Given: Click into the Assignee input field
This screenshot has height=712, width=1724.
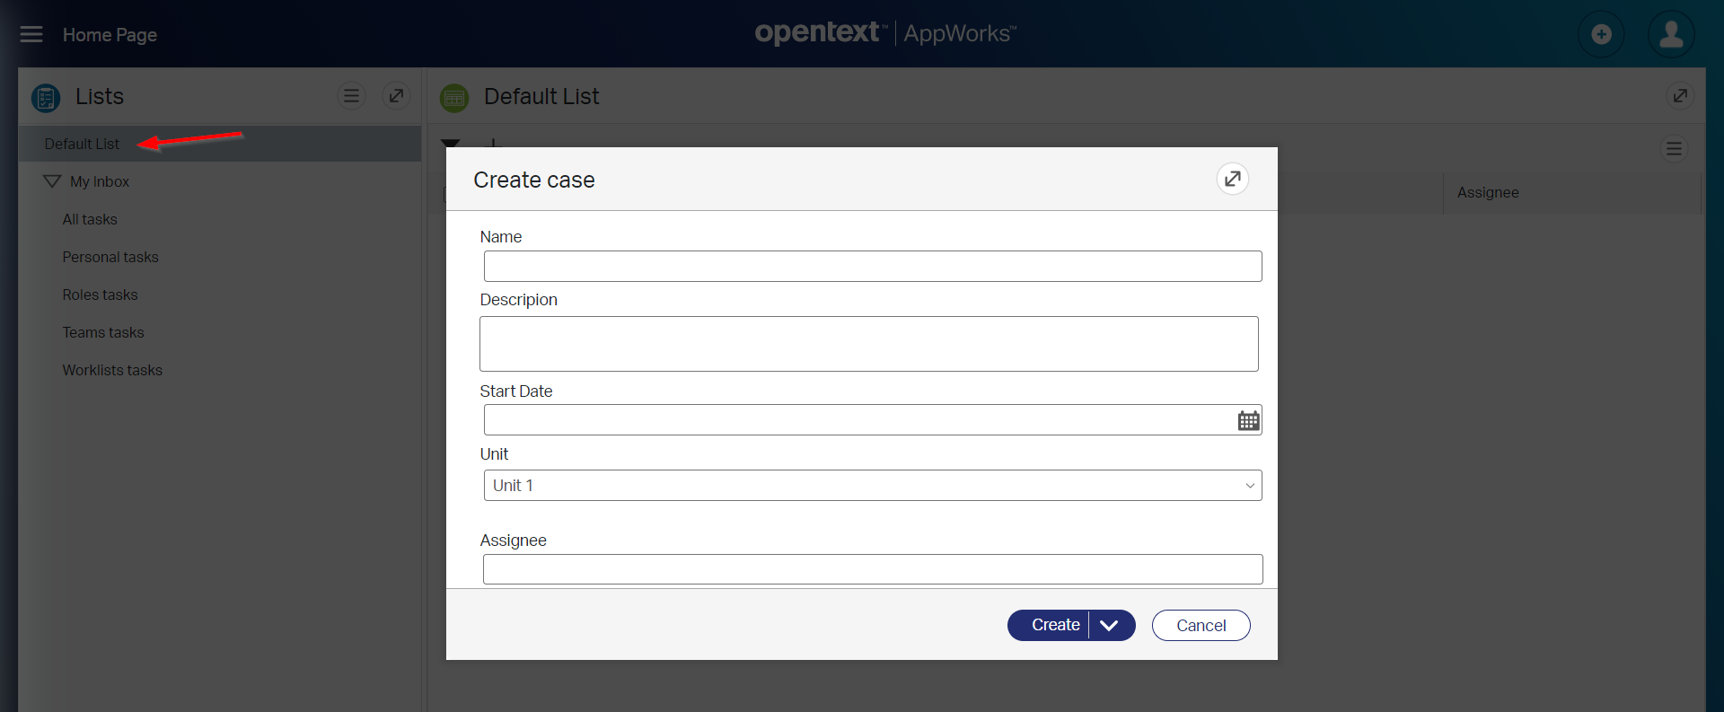Looking at the screenshot, I should click(872, 569).
